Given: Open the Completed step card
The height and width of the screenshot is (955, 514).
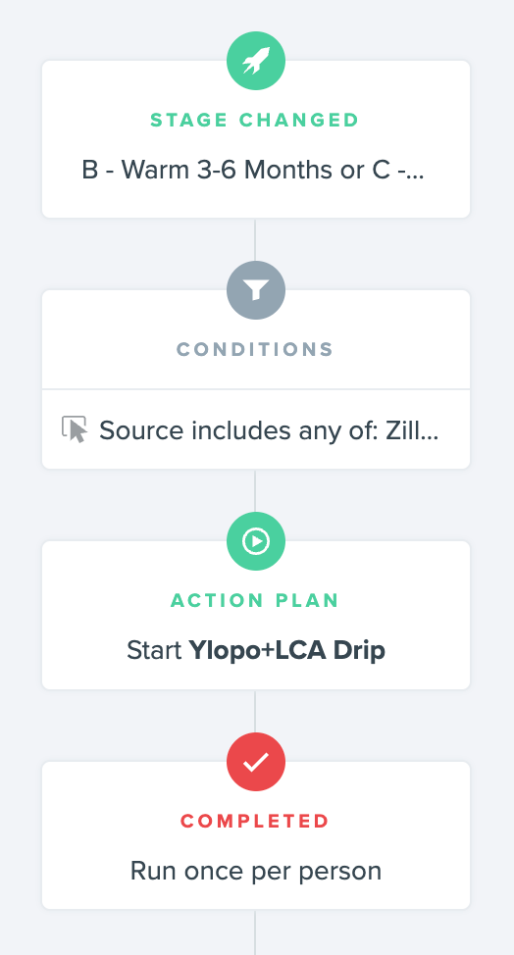Looking at the screenshot, I should coord(256,835).
